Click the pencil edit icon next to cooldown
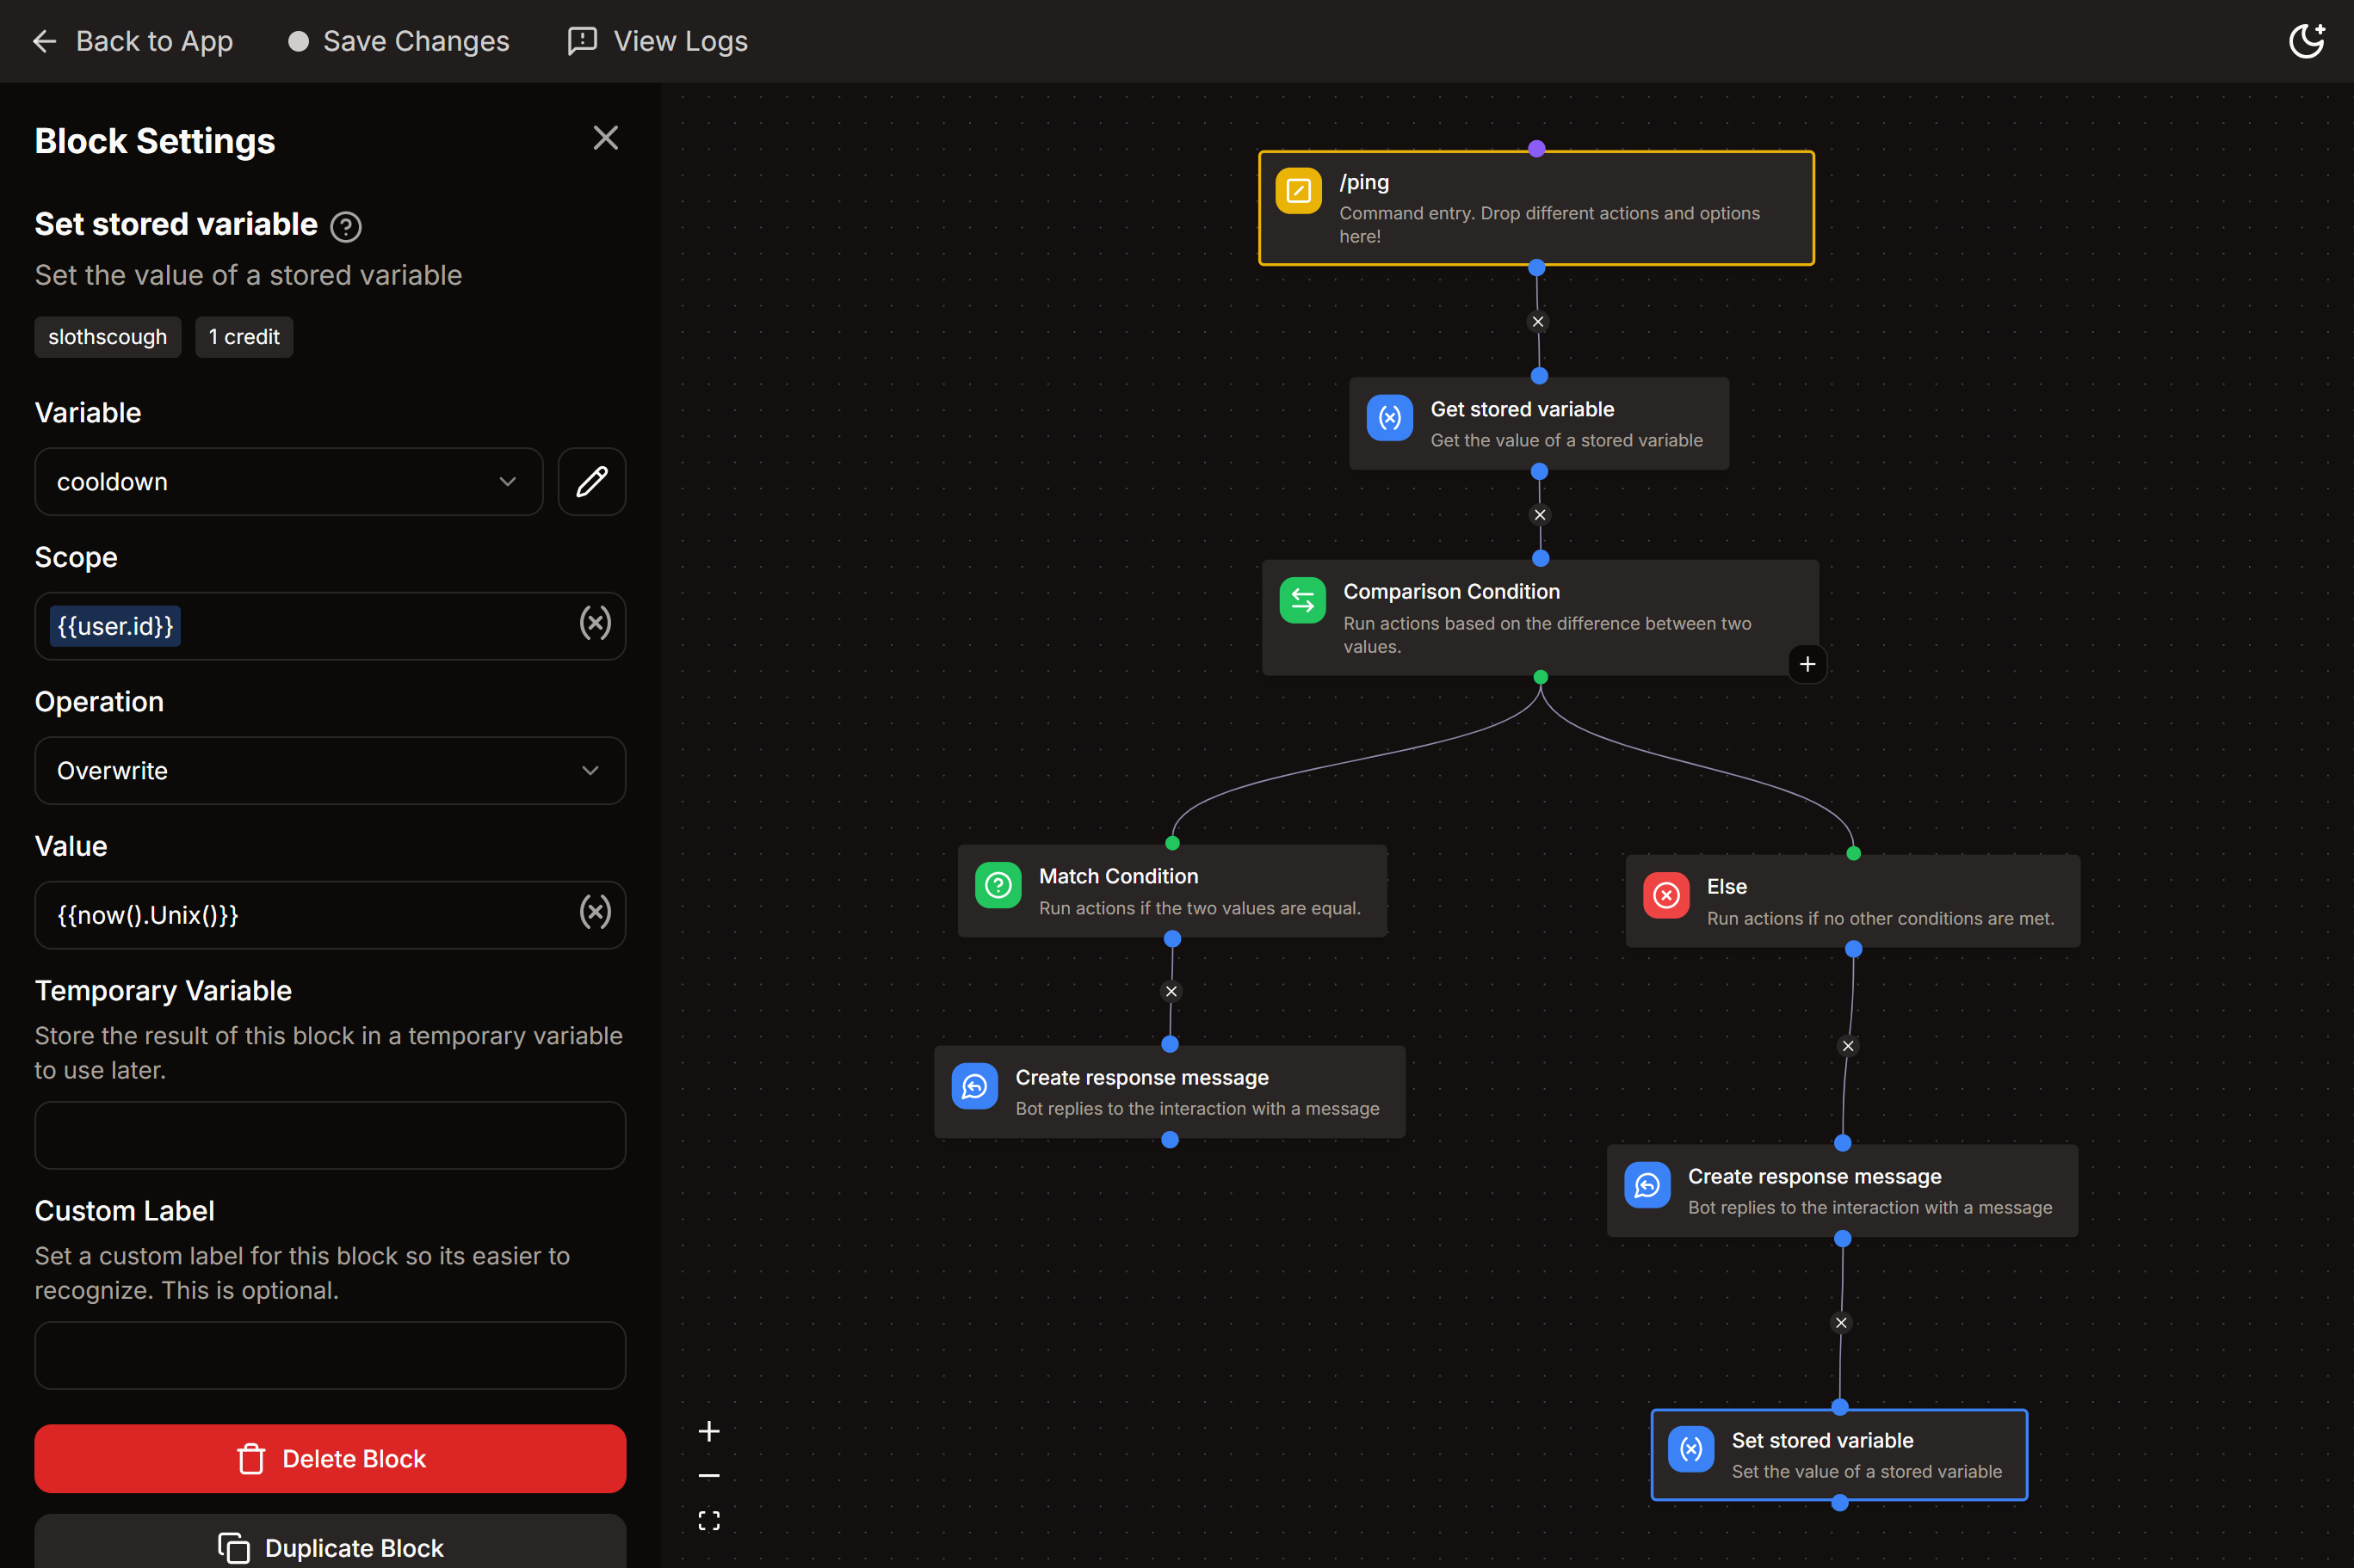Screen dimensions: 2354x1568 coord(591,482)
